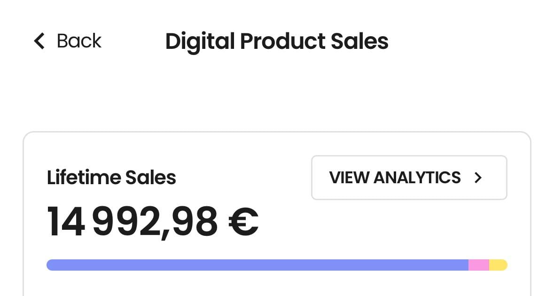Click the VIEW word on analytics button
Viewport: 554px width, 296px height.
[x=349, y=178]
